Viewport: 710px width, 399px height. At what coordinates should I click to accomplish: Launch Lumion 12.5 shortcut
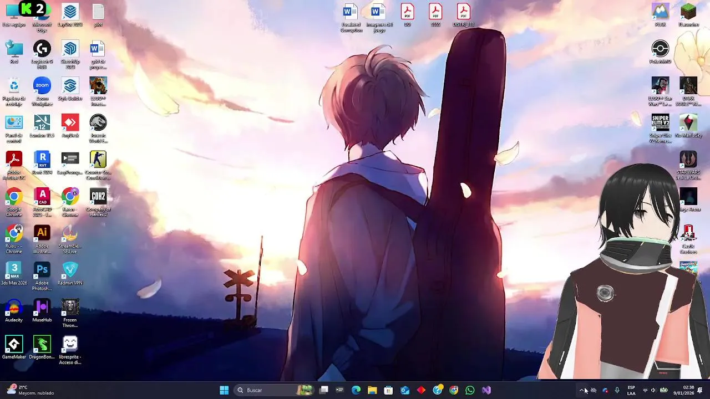click(x=42, y=126)
